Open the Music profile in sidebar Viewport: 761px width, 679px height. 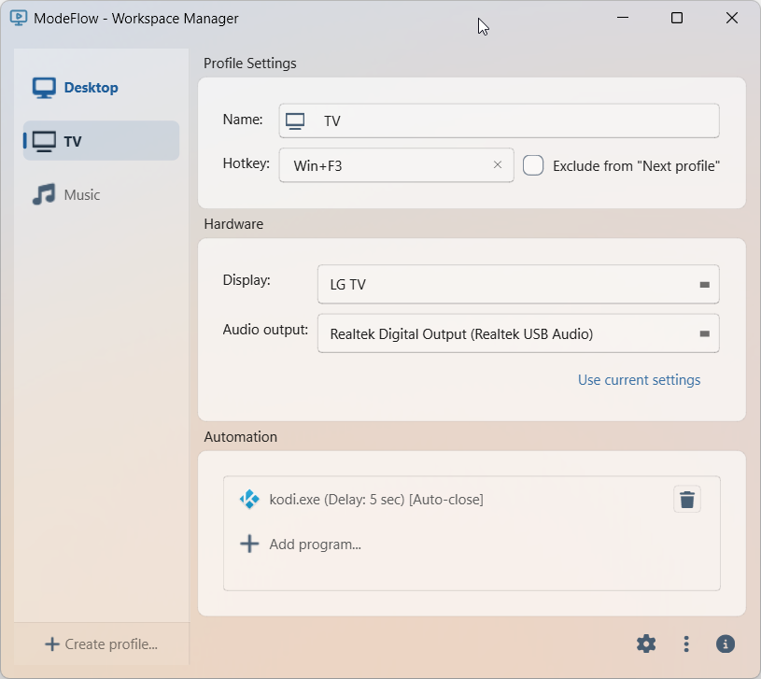click(101, 194)
